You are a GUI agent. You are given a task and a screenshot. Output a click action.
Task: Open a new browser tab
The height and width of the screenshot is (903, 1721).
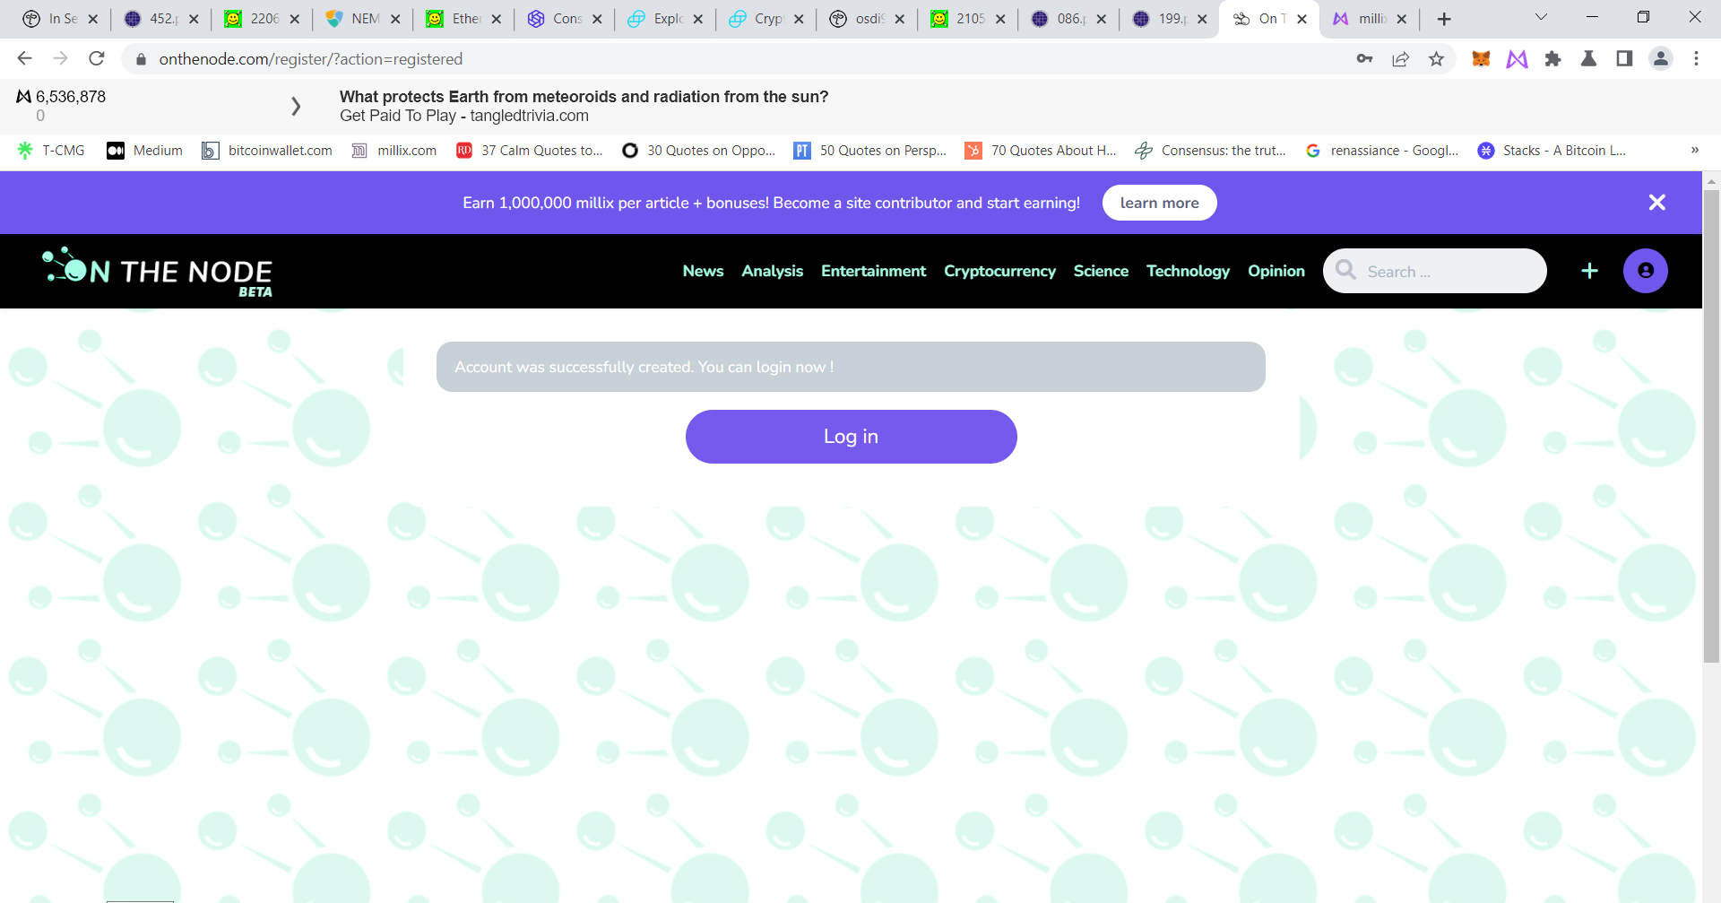pyautogui.click(x=1444, y=19)
